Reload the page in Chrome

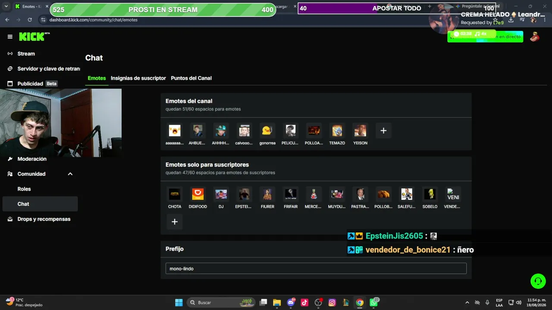coord(29,20)
